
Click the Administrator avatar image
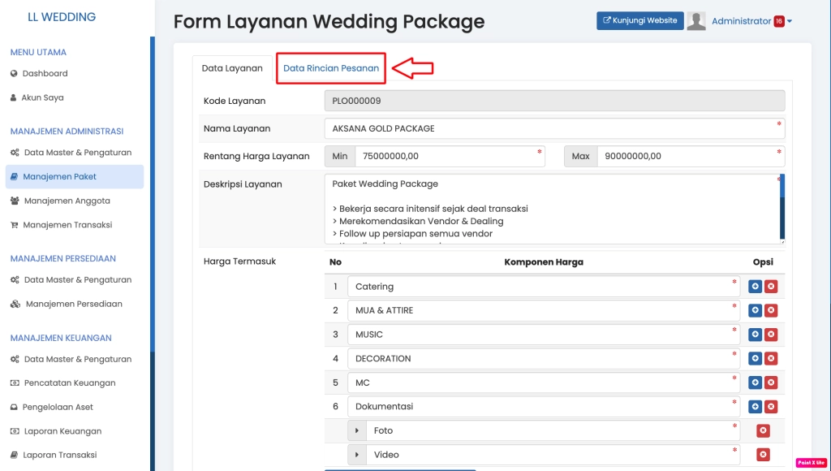pyautogui.click(x=695, y=21)
